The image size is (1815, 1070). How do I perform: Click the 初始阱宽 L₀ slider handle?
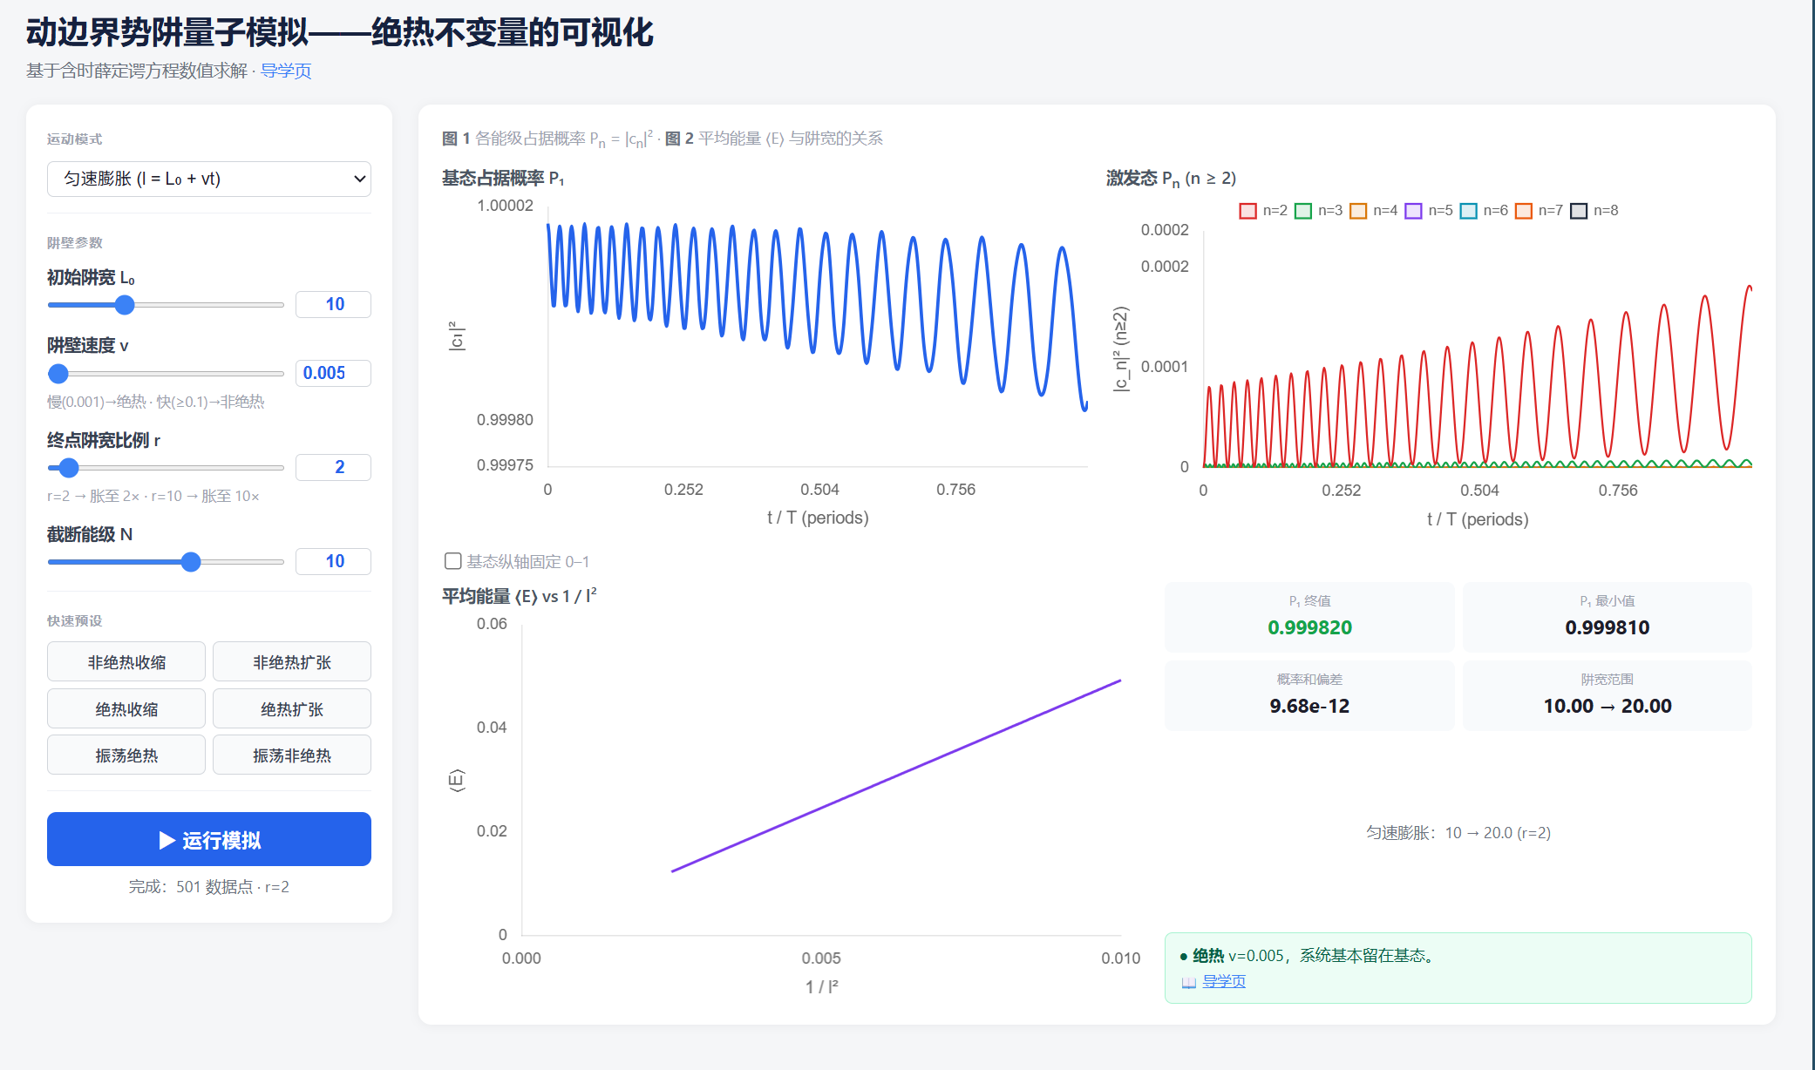(125, 305)
